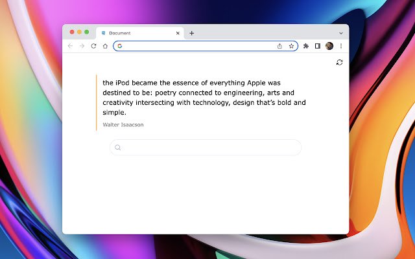The image size is (415, 259).
Task: Refresh the quote with the sync icon
Action: (x=339, y=62)
